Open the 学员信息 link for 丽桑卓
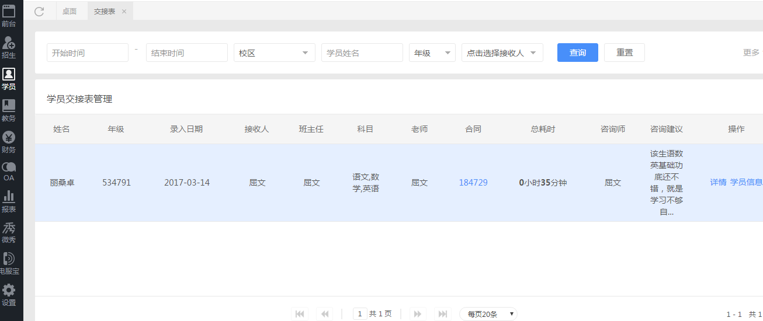The width and height of the screenshot is (763, 321). (746, 182)
